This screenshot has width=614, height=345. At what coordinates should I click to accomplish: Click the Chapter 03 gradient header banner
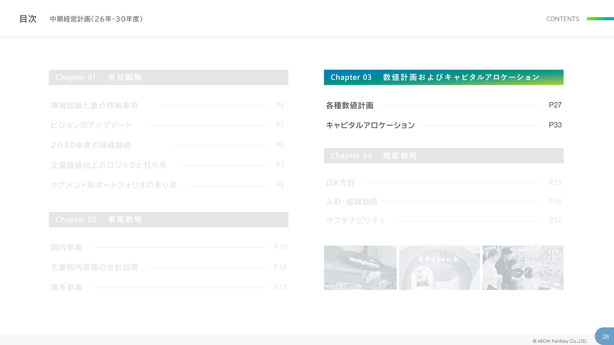tap(443, 77)
